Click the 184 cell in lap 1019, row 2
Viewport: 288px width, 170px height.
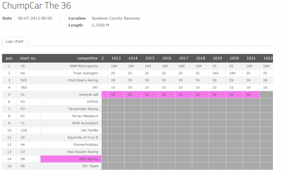point(215,73)
